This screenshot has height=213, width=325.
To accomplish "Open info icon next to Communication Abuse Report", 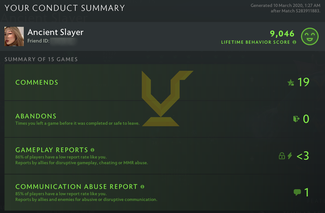I will coord(142,186).
